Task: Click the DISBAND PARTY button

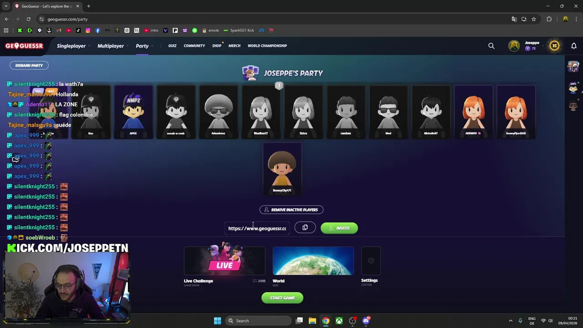Action: (29, 65)
